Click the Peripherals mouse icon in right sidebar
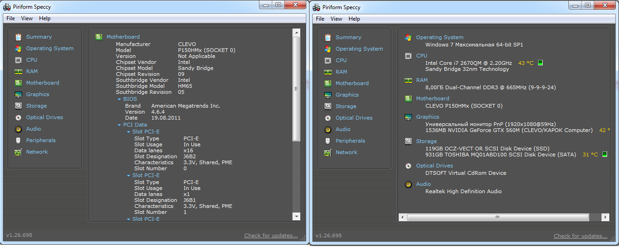The height and width of the screenshot is (247, 619). click(328, 141)
